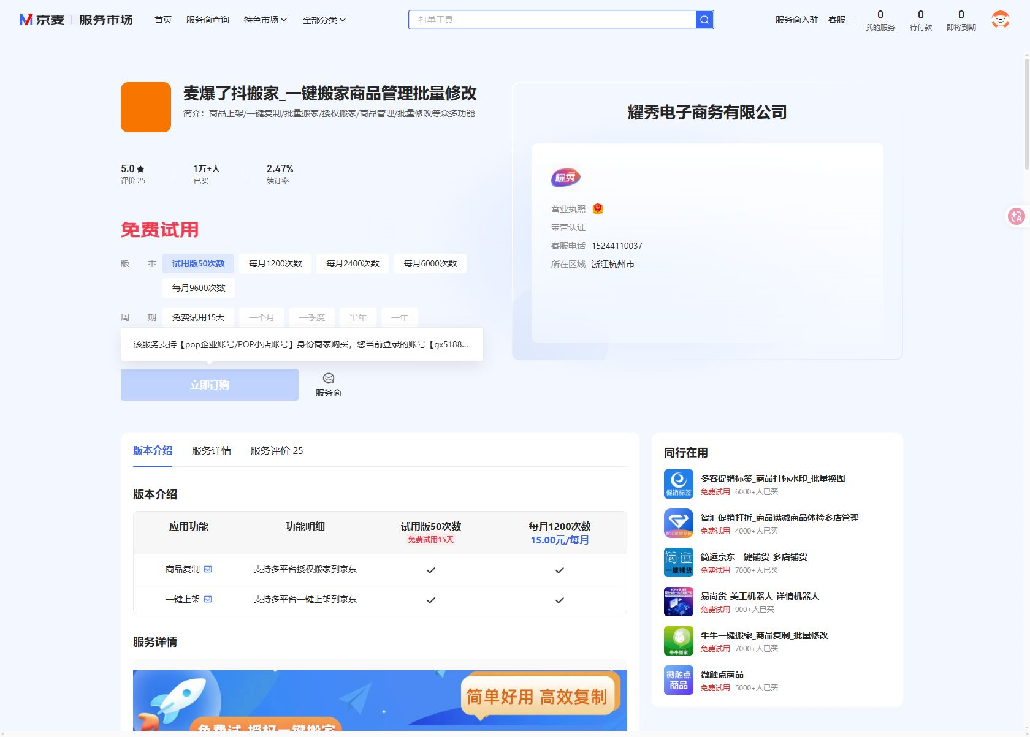Click the search magnifier button
The width and height of the screenshot is (1030, 737).
pos(704,20)
